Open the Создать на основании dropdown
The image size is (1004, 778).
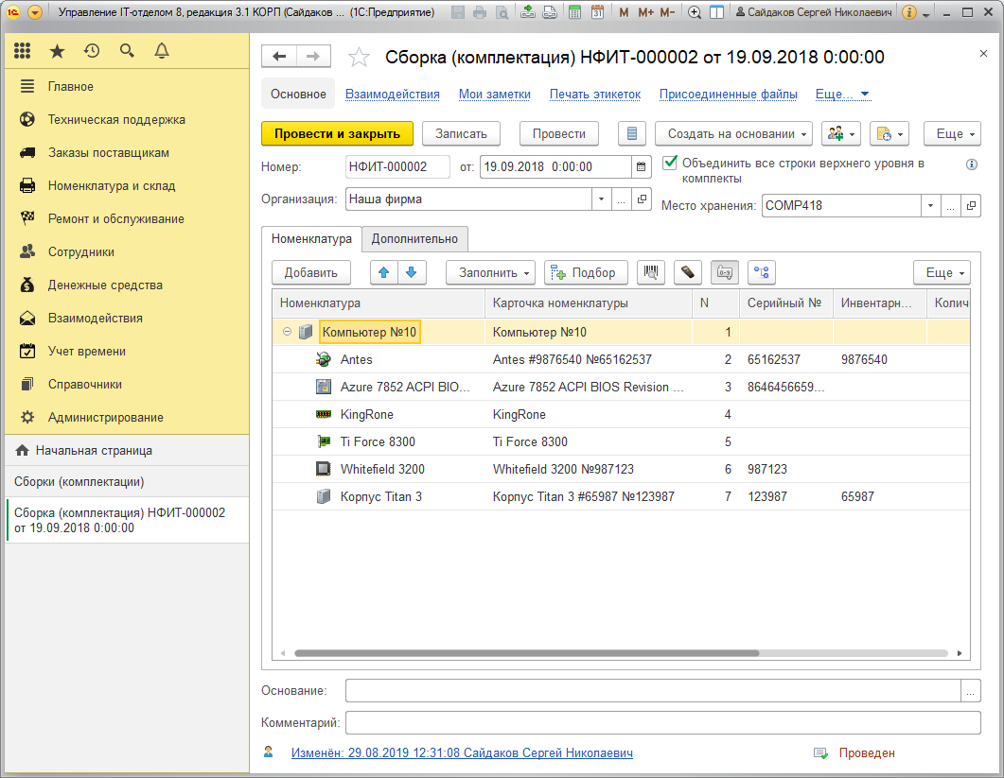click(x=733, y=133)
